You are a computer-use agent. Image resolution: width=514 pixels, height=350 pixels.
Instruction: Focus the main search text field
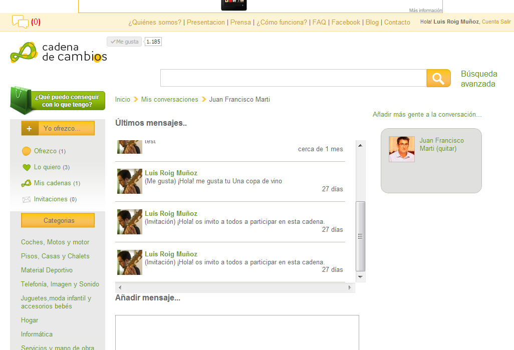[x=293, y=78]
